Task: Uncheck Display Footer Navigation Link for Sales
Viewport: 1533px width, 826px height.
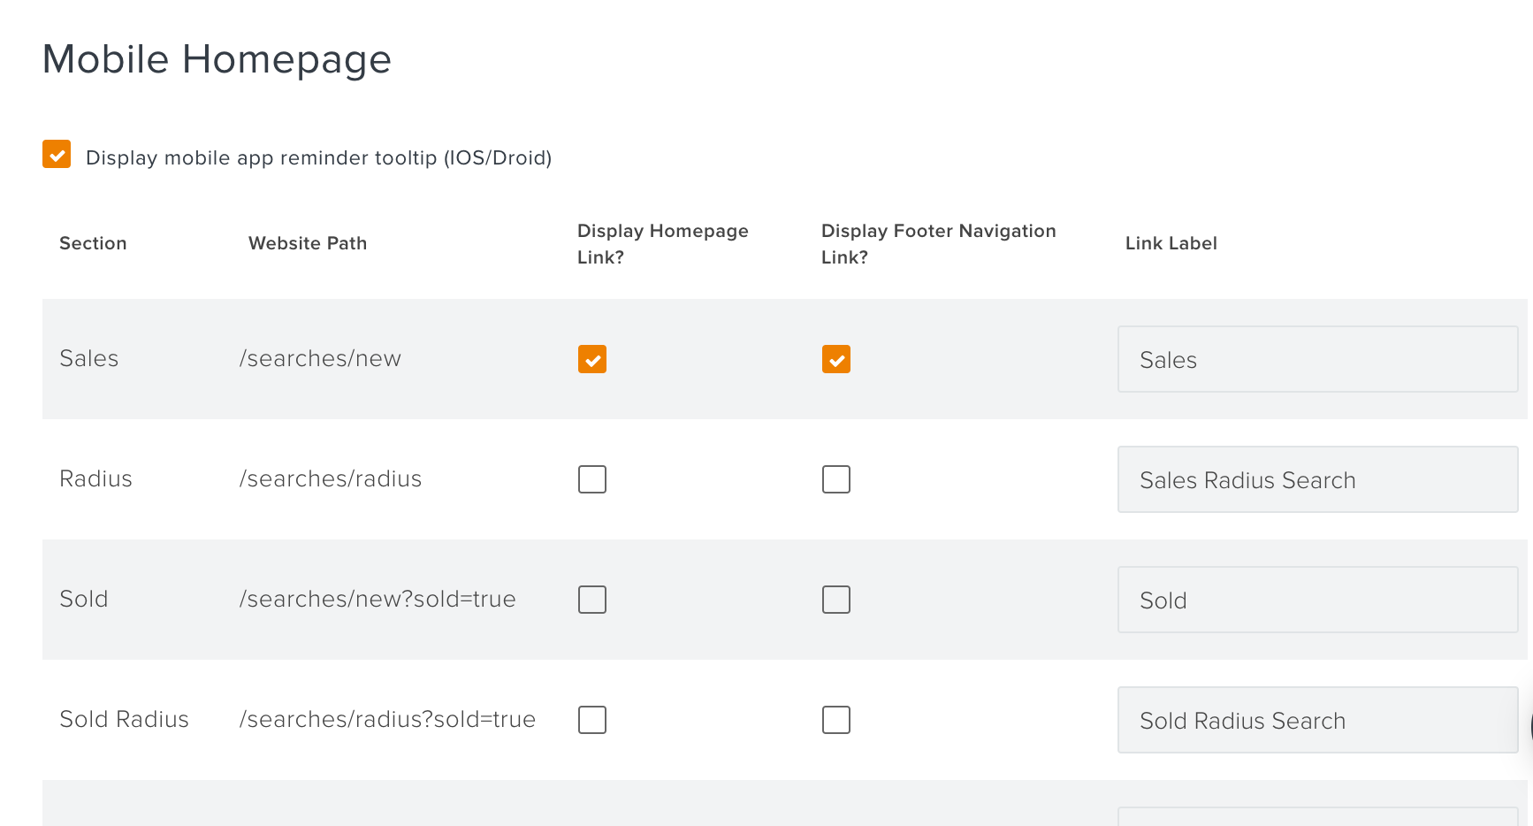Action: tap(836, 359)
